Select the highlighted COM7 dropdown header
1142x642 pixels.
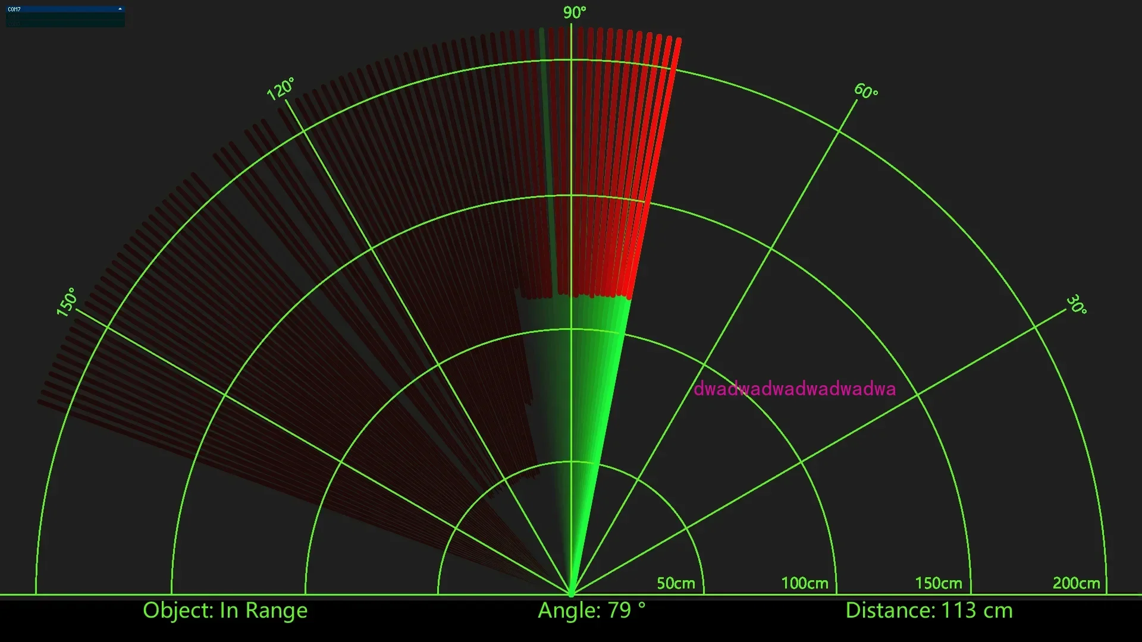click(x=59, y=9)
